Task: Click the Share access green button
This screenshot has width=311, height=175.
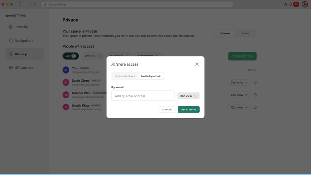Action: pos(243,56)
